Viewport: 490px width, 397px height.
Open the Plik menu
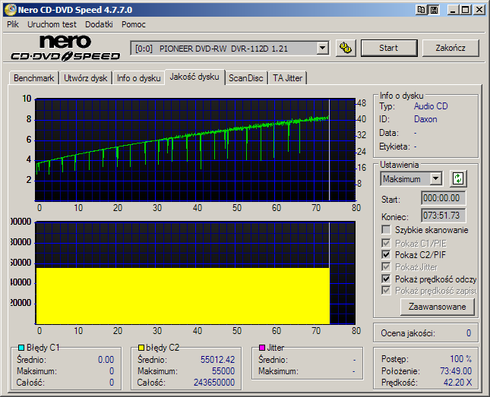tap(13, 24)
